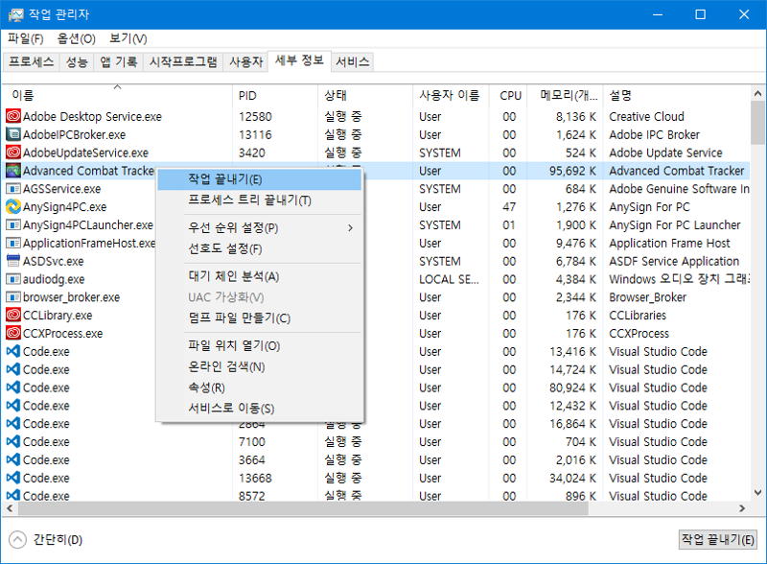Viewport: 767px width, 564px height.
Task: Click the horizontal scrollbar thumb
Action: pyautogui.click(x=303, y=508)
